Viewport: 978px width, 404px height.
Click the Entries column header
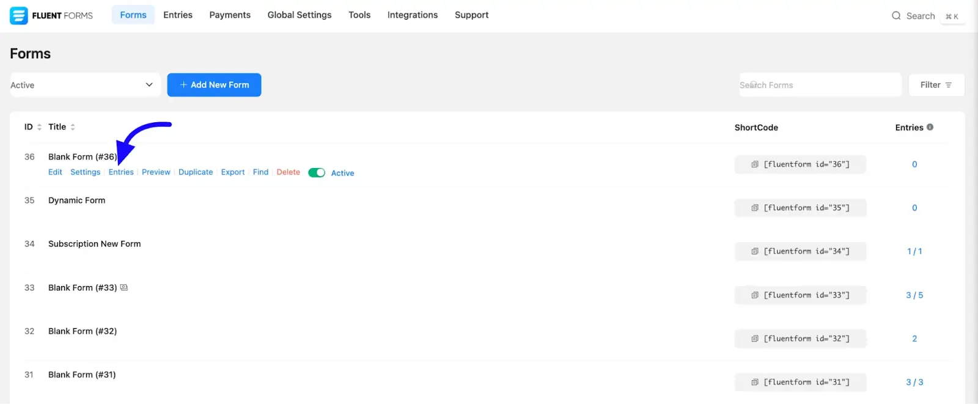point(909,128)
